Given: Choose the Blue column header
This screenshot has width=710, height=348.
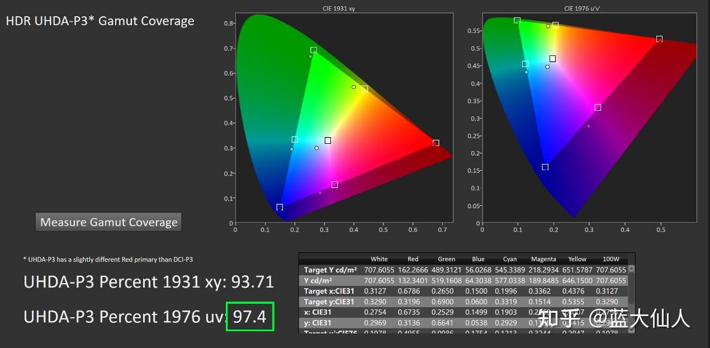Looking at the screenshot, I should pos(478,259).
